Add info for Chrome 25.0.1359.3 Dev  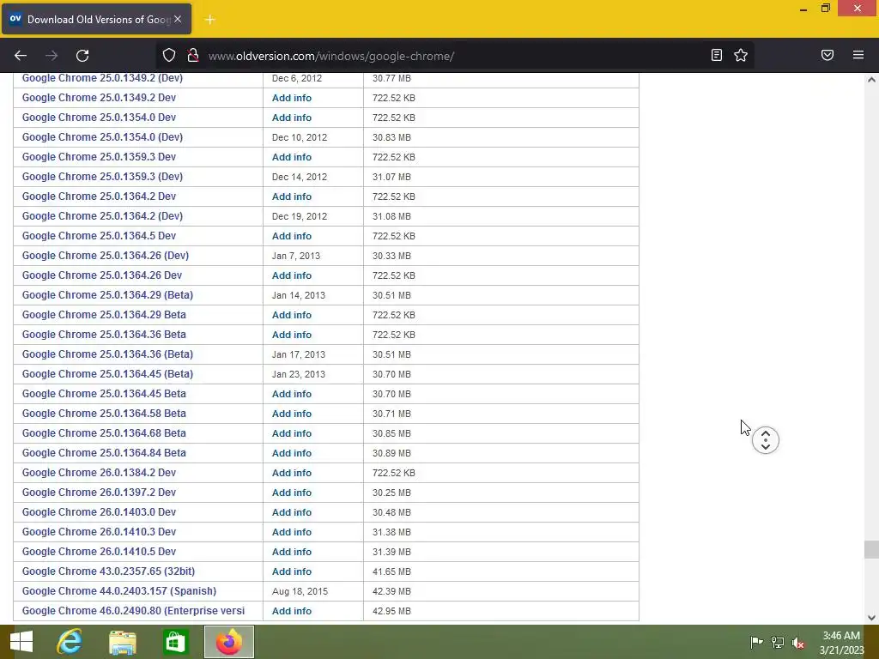pyautogui.click(x=292, y=157)
